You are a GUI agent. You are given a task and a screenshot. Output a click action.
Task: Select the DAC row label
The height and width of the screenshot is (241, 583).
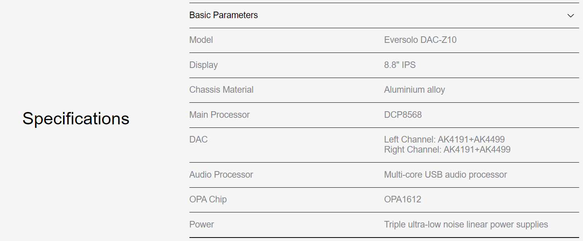(198, 140)
